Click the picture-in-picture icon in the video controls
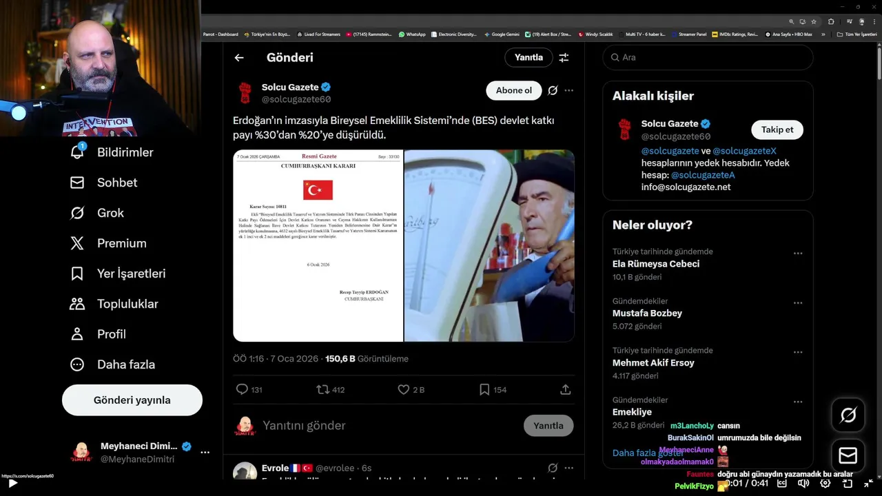This screenshot has height=496, width=882. click(848, 484)
